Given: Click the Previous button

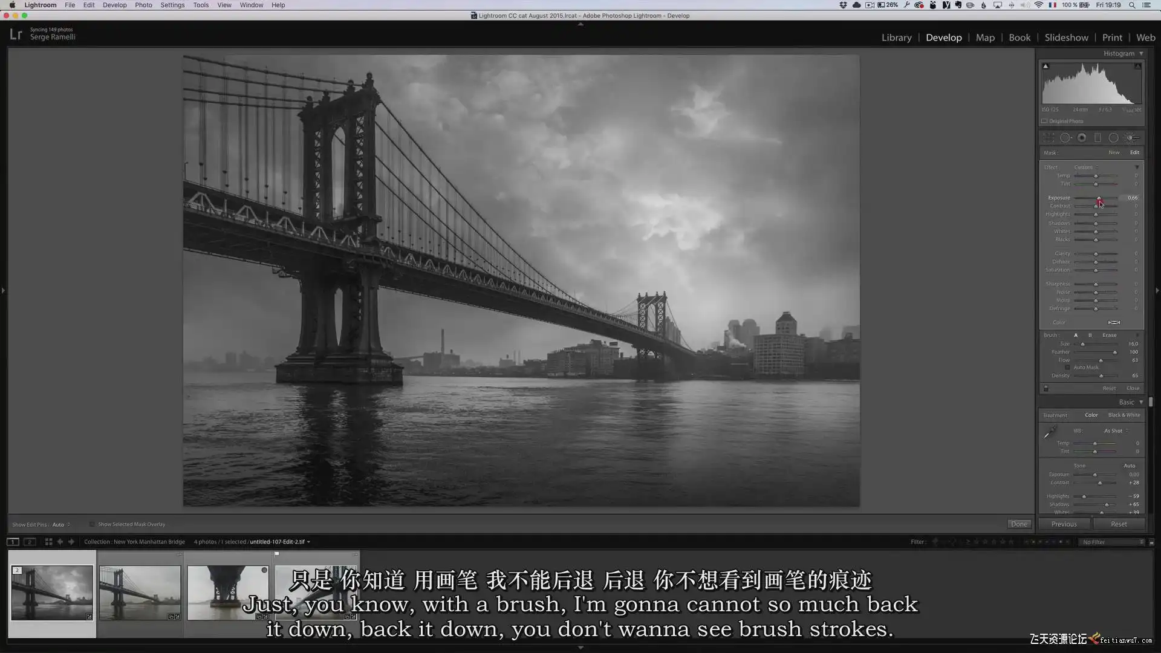Looking at the screenshot, I should 1064,524.
